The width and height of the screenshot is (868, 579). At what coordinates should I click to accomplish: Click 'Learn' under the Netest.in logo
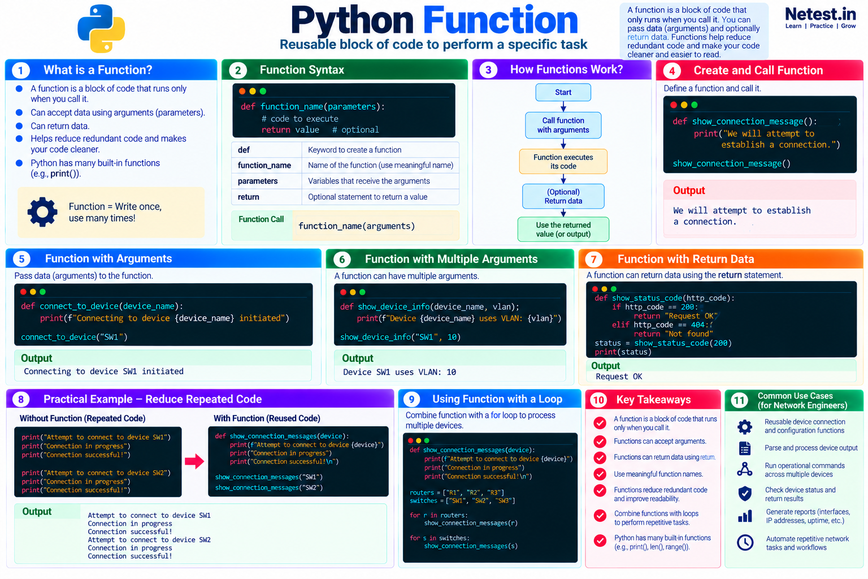[x=793, y=26]
